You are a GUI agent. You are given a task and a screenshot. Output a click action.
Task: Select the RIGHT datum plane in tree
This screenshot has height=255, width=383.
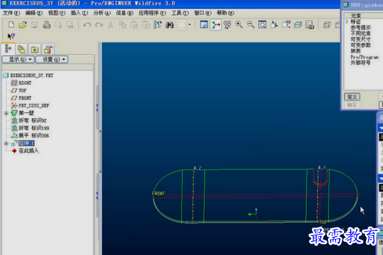pyautogui.click(x=25, y=83)
